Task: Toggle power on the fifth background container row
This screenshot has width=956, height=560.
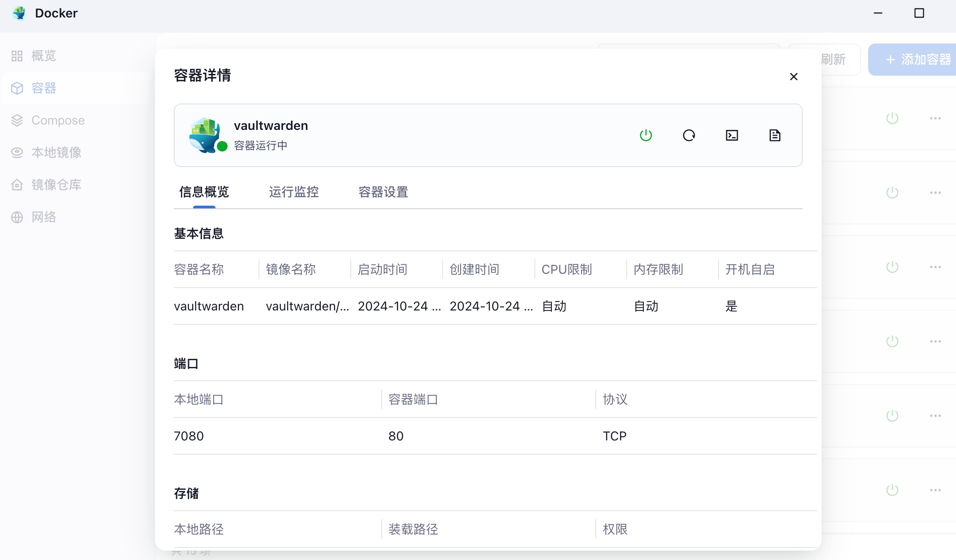Action: point(892,416)
